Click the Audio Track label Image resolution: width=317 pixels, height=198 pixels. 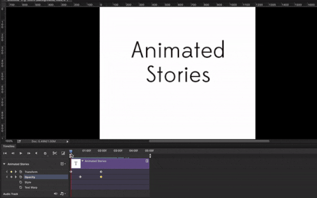point(11,194)
